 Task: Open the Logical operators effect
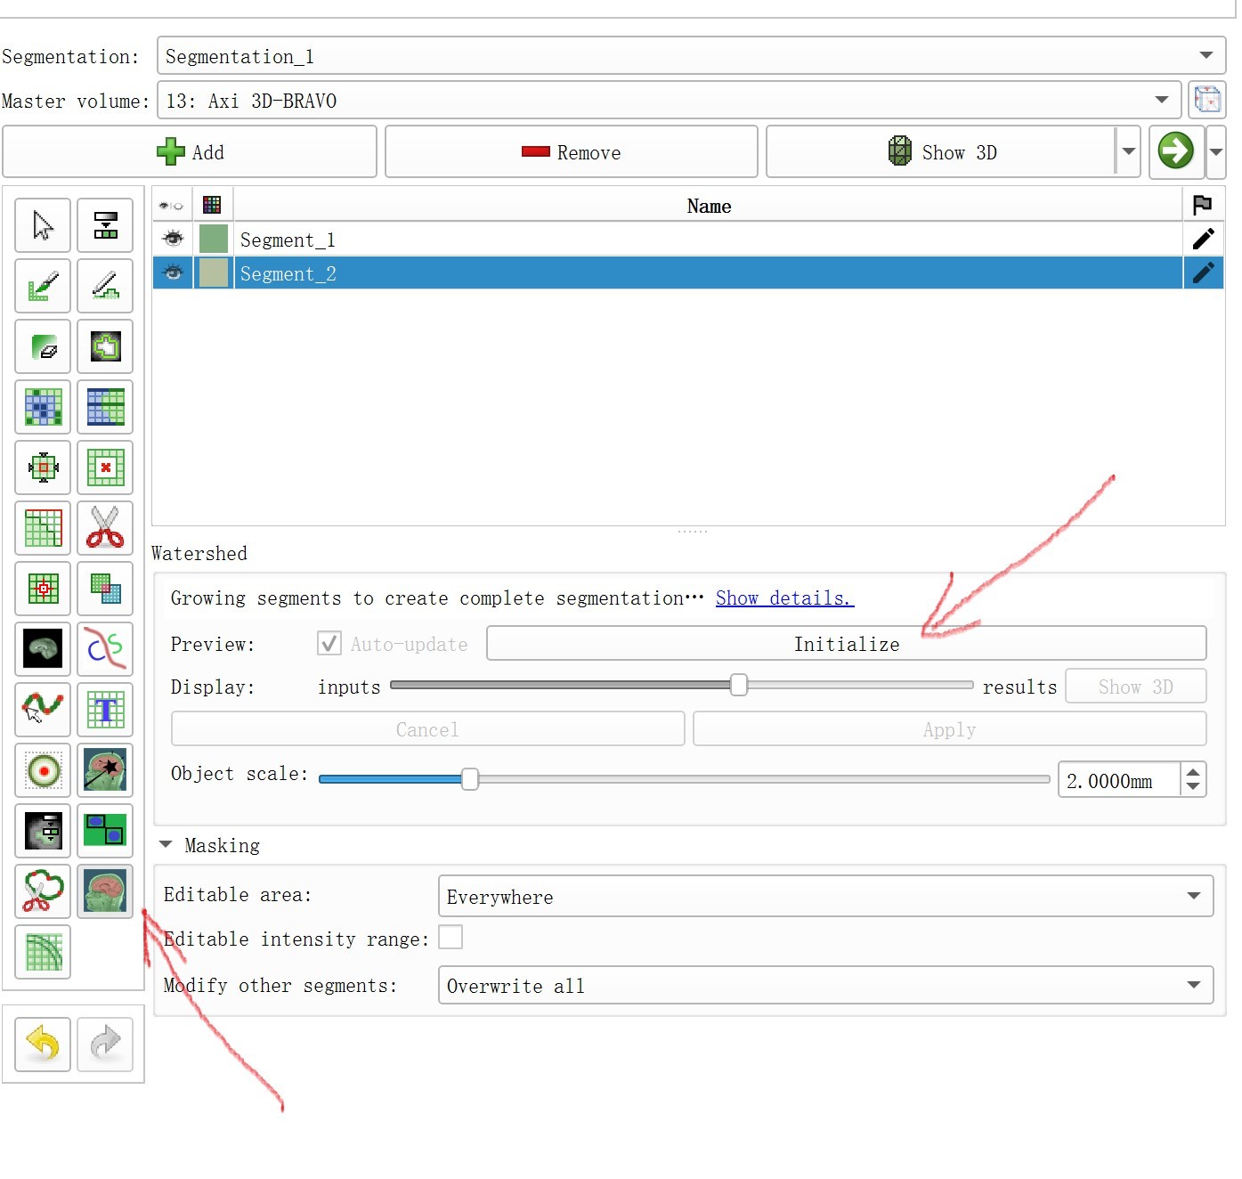(105, 589)
